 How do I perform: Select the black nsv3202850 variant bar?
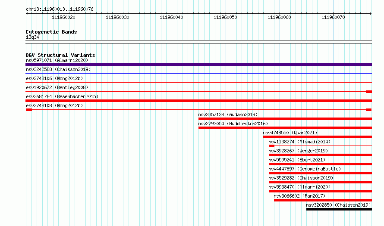(x=339, y=209)
